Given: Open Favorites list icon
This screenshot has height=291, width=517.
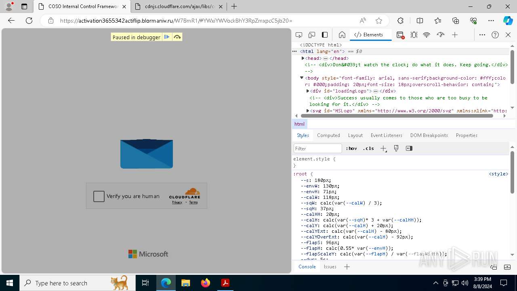Looking at the screenshot, I should (x=438, y=21).
